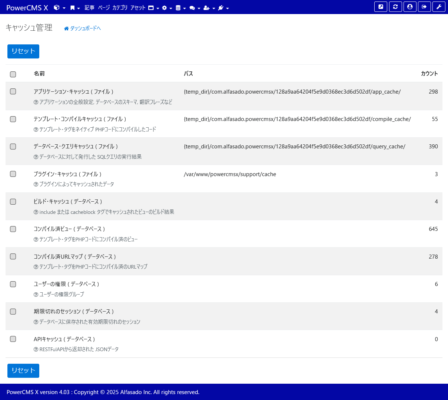
Task: Click the PowerCMS X brand logo
Action: click(27, 8)
